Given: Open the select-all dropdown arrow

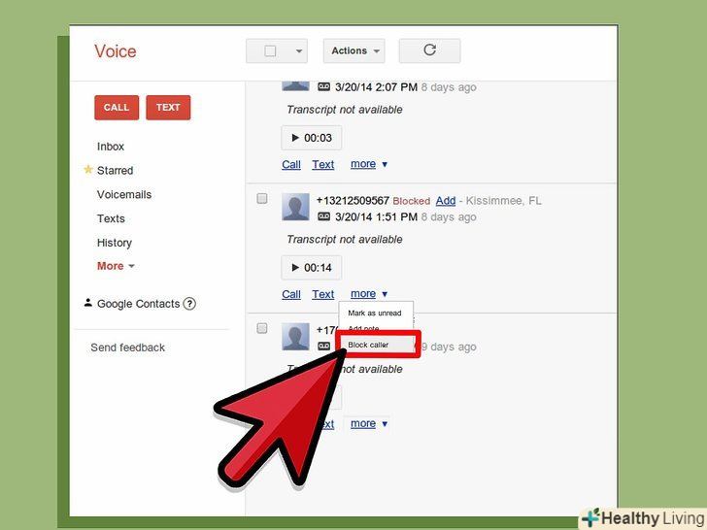Looking at the screenshot, I should point(298,50).
